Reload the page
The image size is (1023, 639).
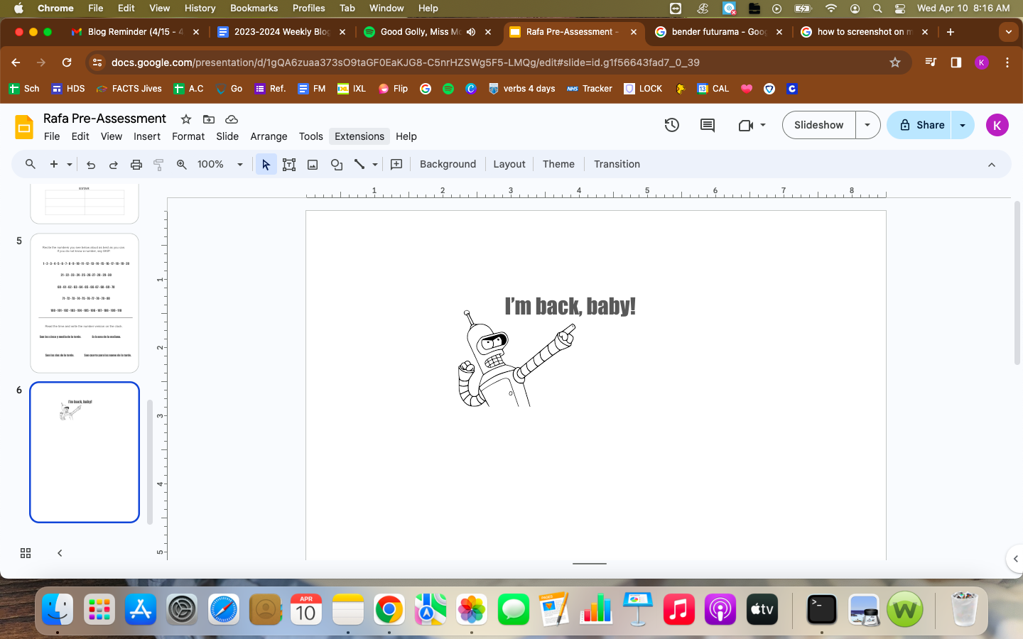(67, 62)
